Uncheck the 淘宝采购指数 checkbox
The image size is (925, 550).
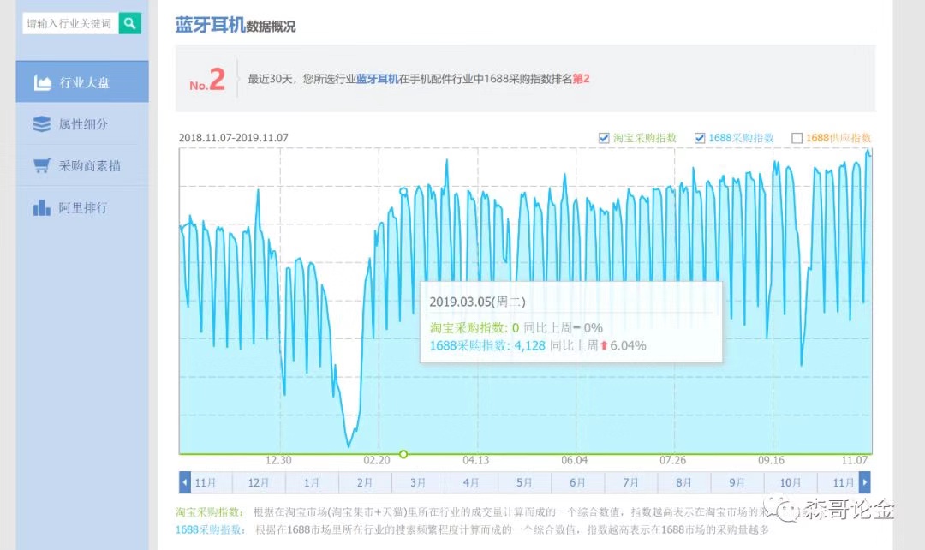pyautogui.click(x=606, y=138)
